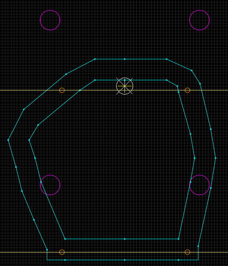The height and width of the screenshot is (266, 228).
Task: Select the rightmost vertex of outer outline
Action: tap(215, 158)
